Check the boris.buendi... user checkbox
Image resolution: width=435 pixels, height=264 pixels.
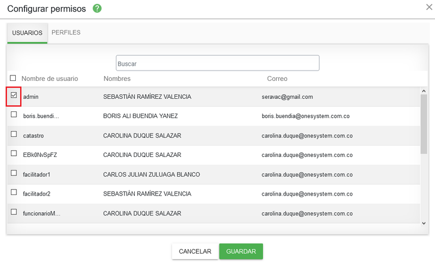point(14,115)
